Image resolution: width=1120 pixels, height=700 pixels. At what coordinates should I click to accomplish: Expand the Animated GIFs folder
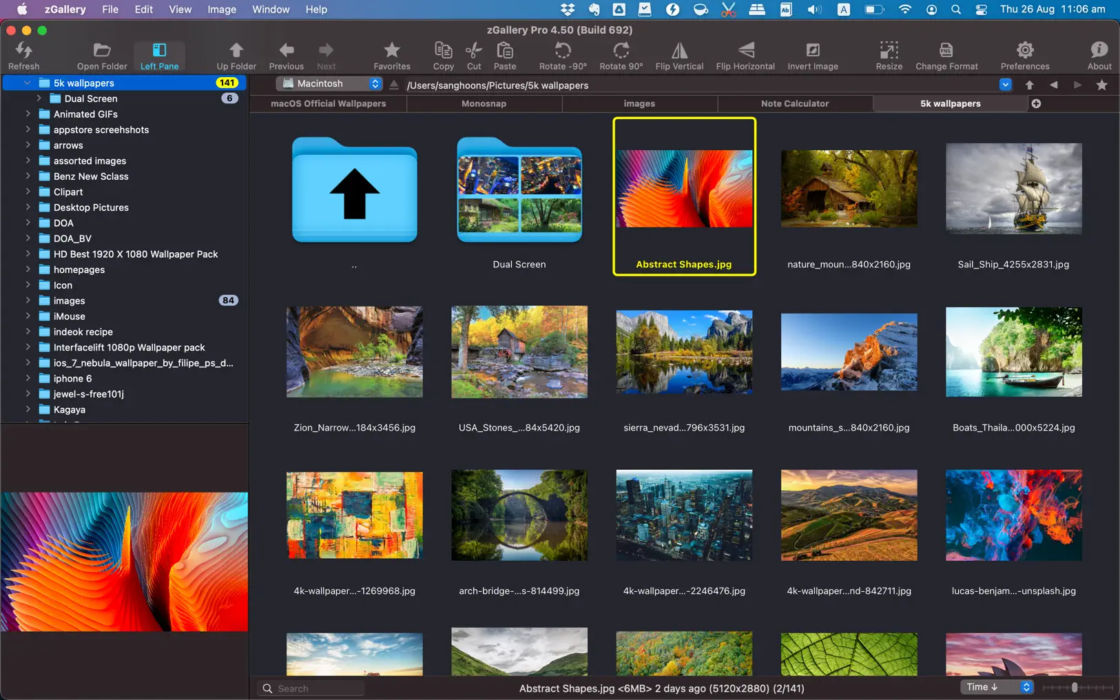pyautogui.click(x=28, y=114)
